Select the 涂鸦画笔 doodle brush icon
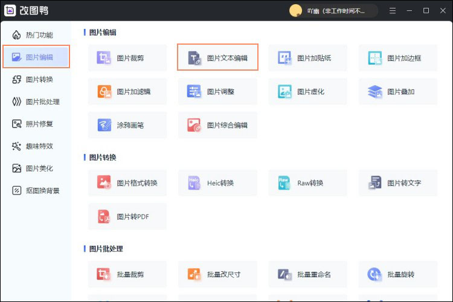This screenshot has width=453, height=302. [104, 125]
